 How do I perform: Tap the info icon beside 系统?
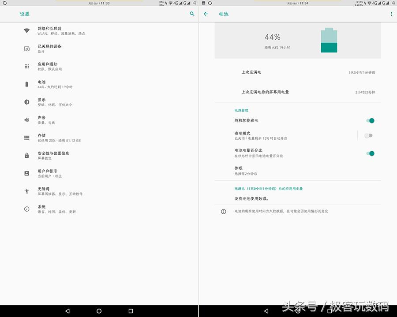point(26,209)
